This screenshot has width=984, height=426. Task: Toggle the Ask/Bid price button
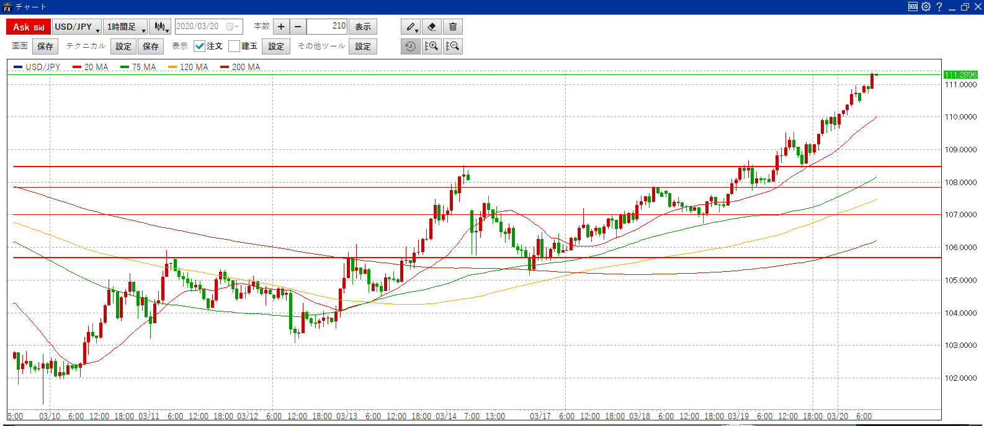click(x=29, y=27)
